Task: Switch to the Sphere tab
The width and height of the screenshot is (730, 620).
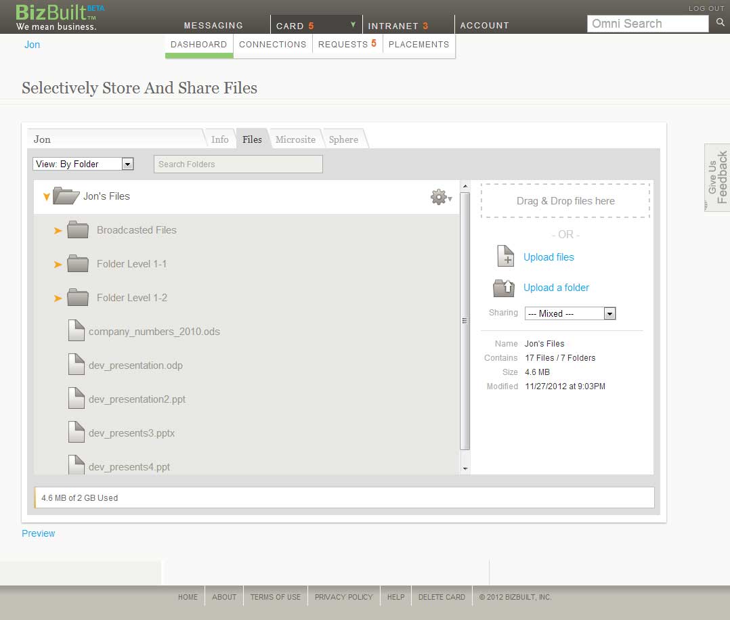Action: (x=343, y=139)
